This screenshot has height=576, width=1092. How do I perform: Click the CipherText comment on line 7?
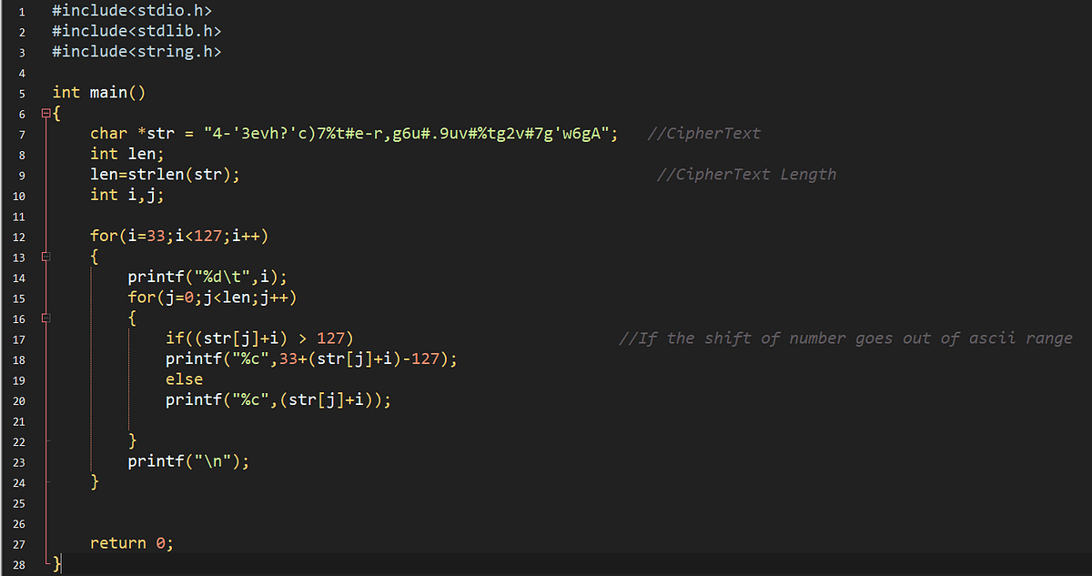tap(703, 133)
